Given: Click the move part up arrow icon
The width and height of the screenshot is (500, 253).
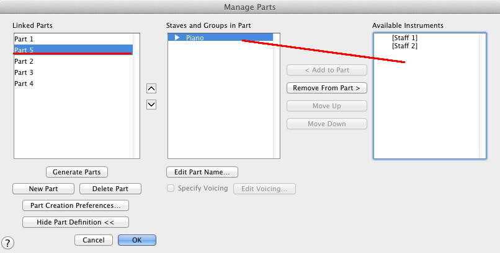Looking at the screenshot, I should point(151,88).
